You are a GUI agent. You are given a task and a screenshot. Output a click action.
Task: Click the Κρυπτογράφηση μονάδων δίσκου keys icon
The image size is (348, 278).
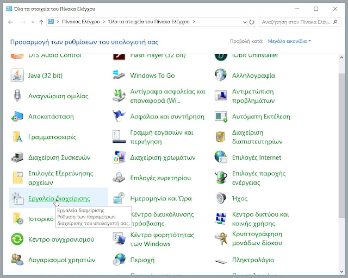click(221, 238)
